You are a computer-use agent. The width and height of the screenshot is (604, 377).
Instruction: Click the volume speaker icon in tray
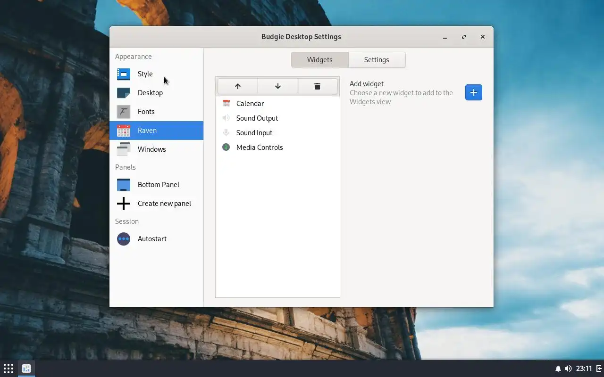(x=568, y=369)
